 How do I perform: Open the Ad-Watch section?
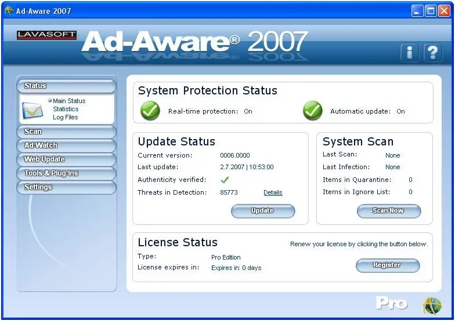point(66,145)
